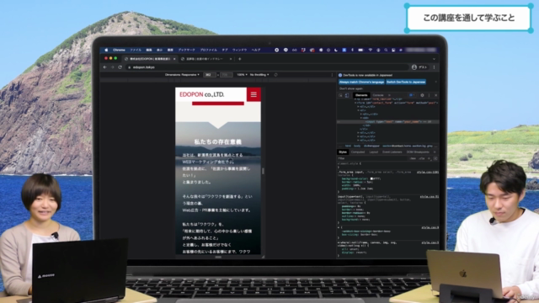Open the ウィンドウ menu
Screen dimensions: 539x303
(239, 50)
